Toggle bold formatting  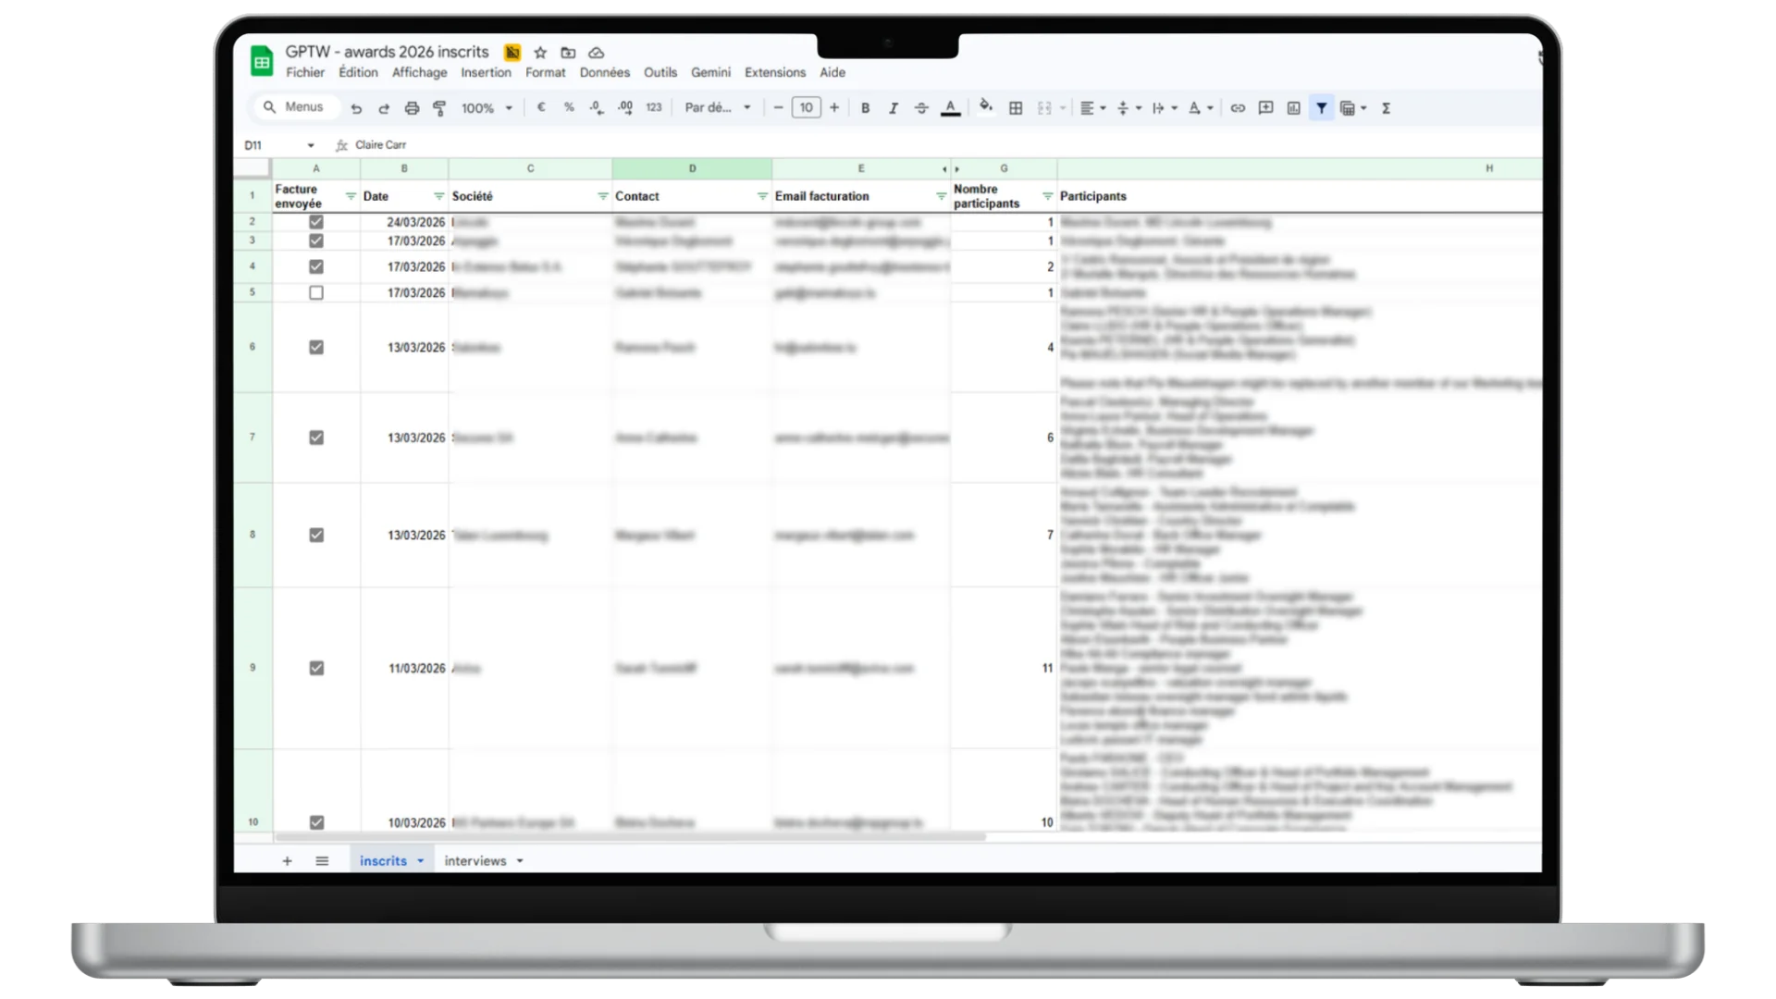[x=865, y=108]
